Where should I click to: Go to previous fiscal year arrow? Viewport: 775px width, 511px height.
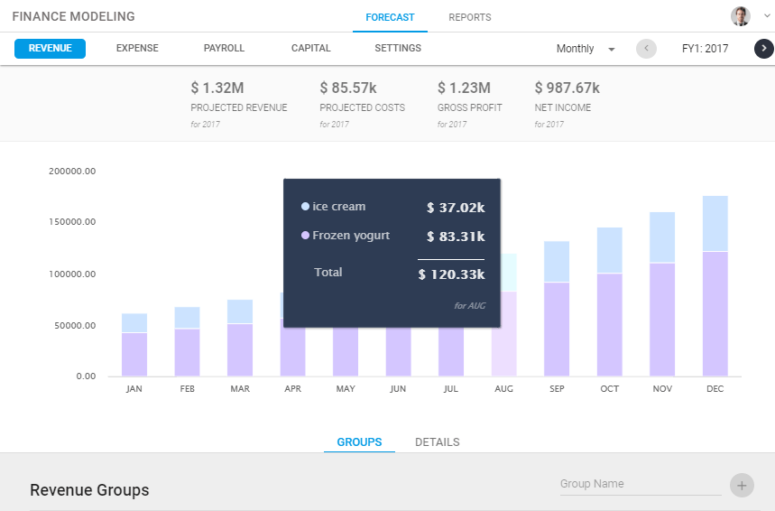[x=646, y=49]
